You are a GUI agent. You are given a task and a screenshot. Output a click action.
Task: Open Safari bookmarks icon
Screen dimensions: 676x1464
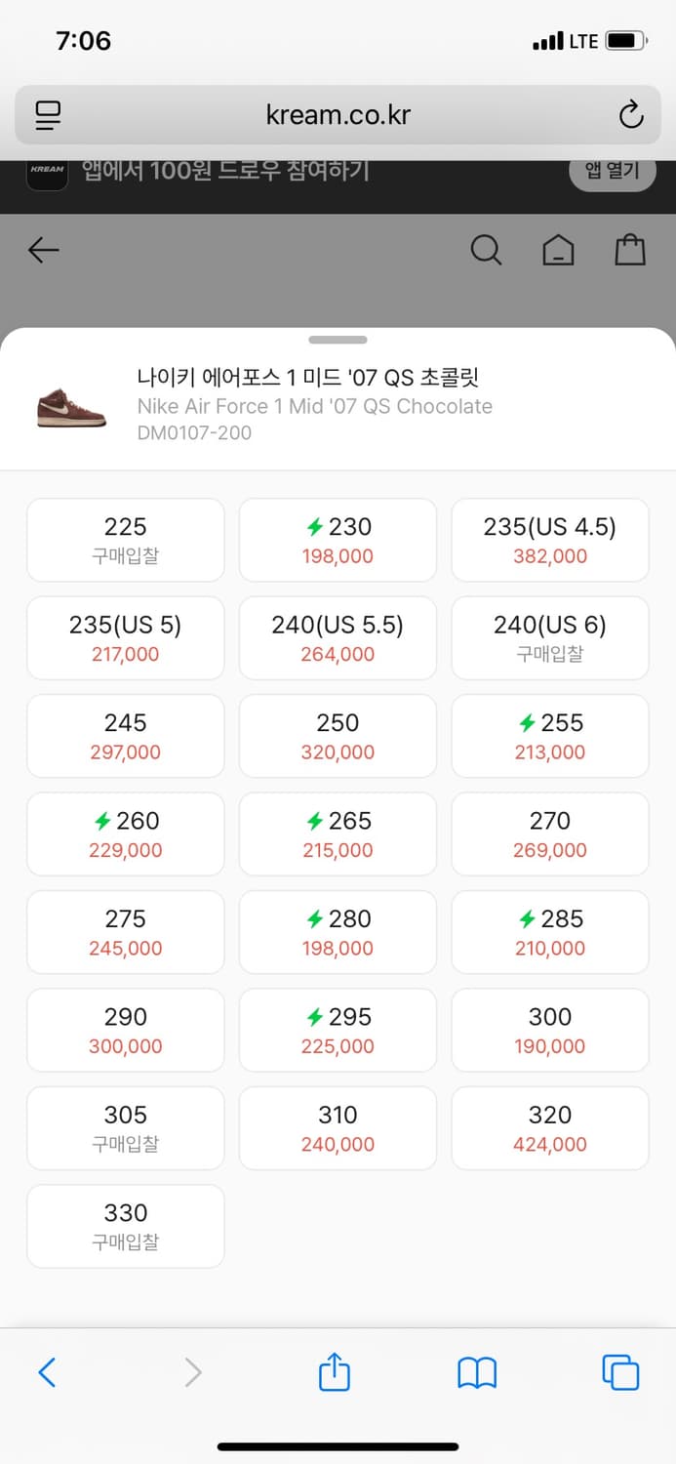[x=477, y=1372]
